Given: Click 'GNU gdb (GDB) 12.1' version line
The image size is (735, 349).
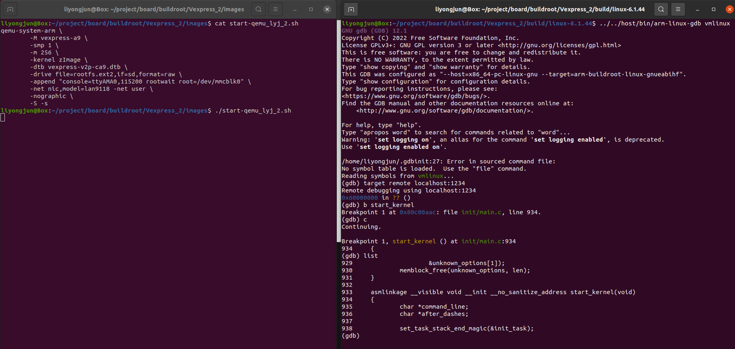Looking at the screenshot, I should [x=374, y=31].
